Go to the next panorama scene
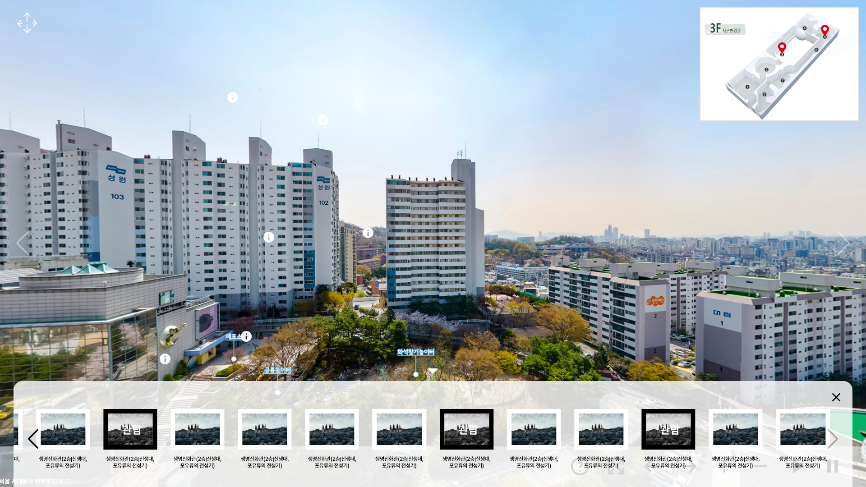The height and width of the screenshot is (487, 866). coord(843,243)
